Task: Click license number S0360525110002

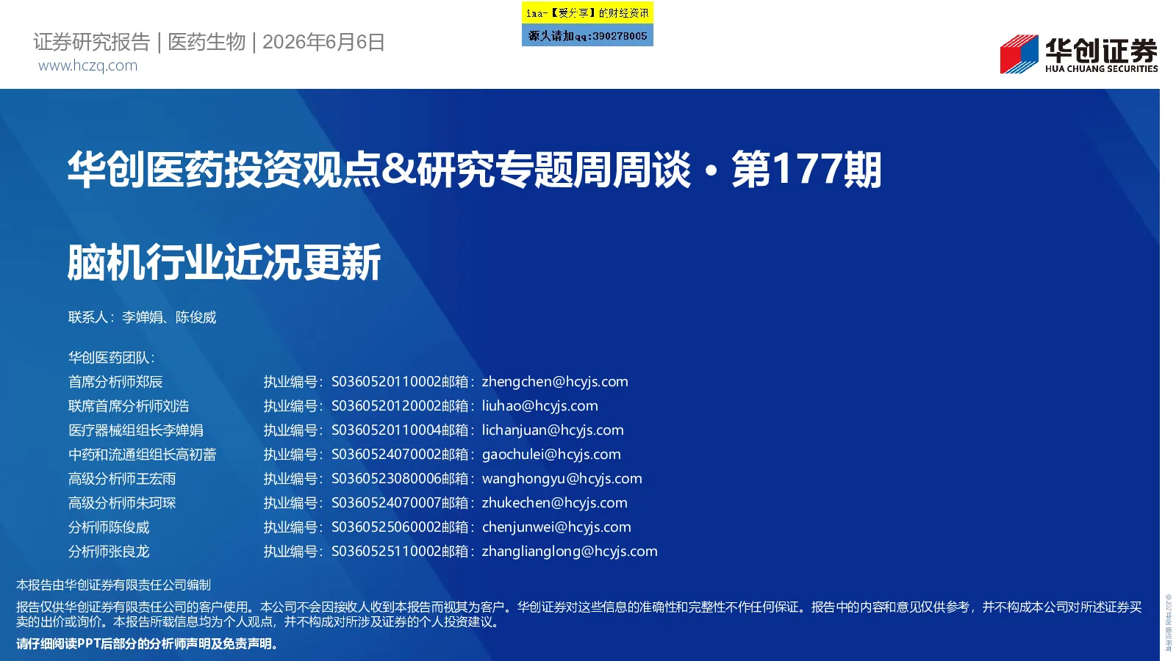Action: (x=386, y=552)
